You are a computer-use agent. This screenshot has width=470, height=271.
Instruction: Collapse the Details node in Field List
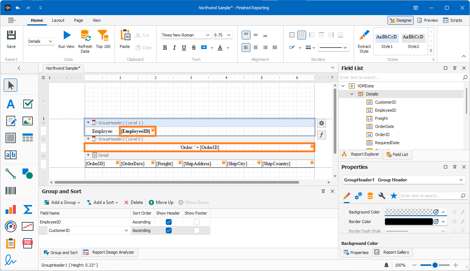tap(351, 94)
